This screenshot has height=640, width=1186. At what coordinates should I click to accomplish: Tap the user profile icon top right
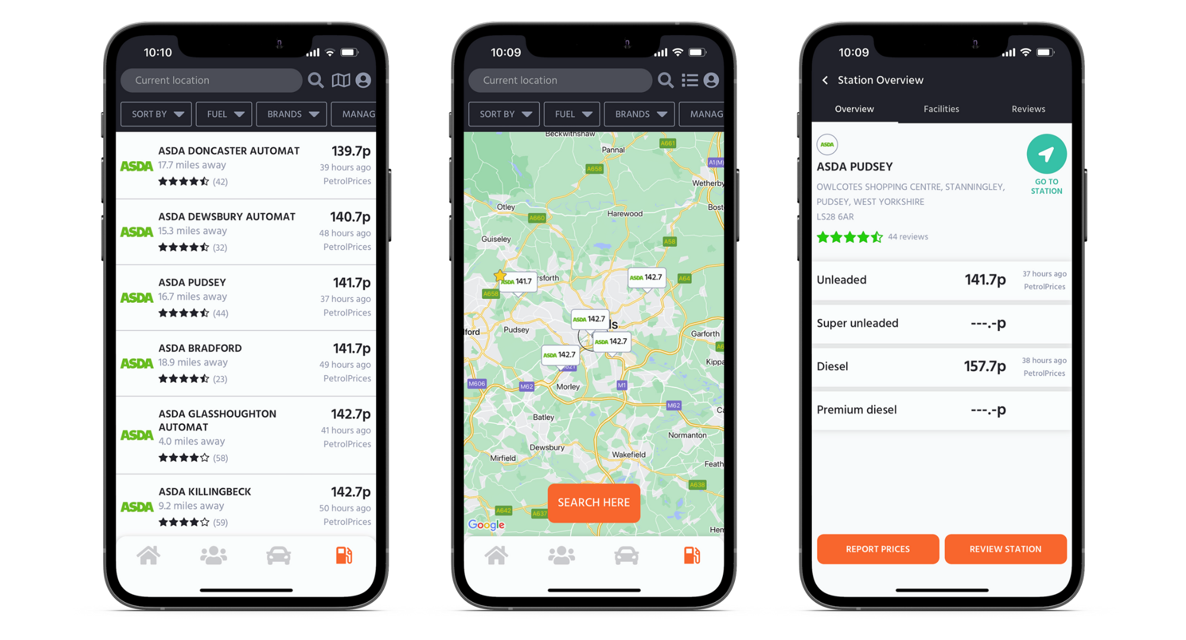tap(364, 81)
